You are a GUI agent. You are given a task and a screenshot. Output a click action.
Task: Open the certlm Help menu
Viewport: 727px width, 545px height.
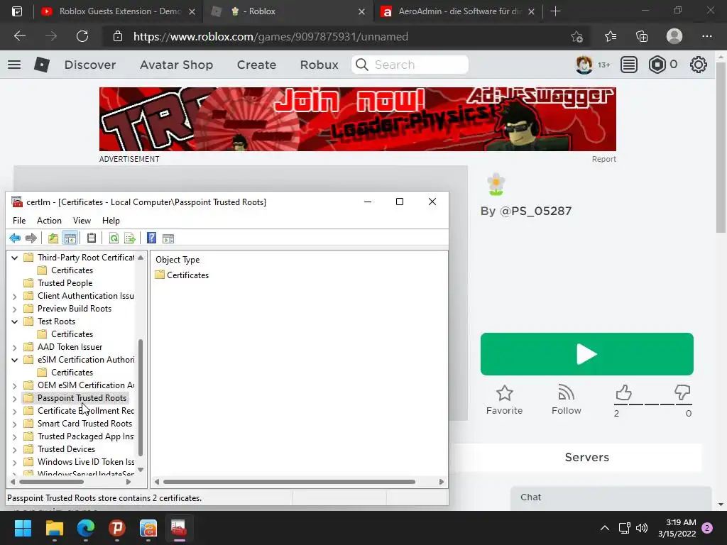click(x=111, y=221)
